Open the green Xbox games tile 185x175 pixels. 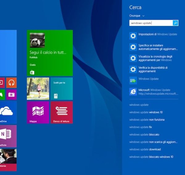coord(2,95)
